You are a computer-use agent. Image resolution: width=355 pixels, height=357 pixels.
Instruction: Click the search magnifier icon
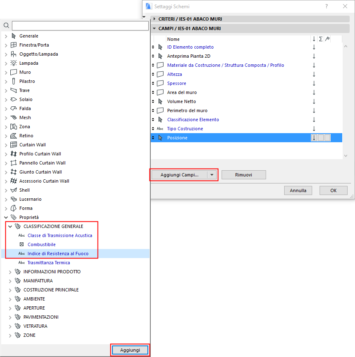[x=6, y=26]
